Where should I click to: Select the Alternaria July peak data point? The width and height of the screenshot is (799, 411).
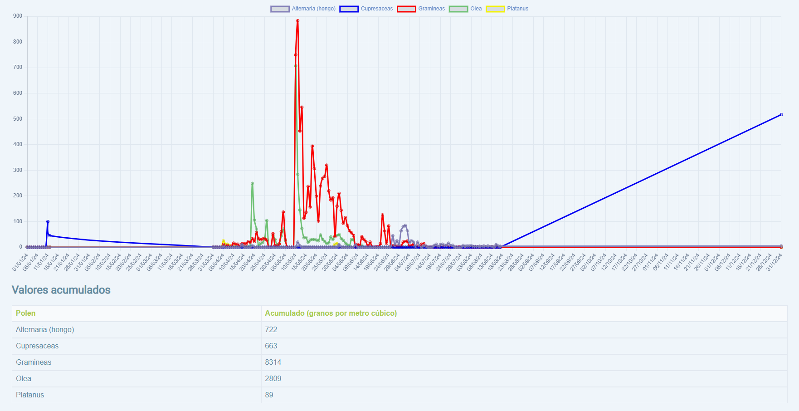point(405,225)
